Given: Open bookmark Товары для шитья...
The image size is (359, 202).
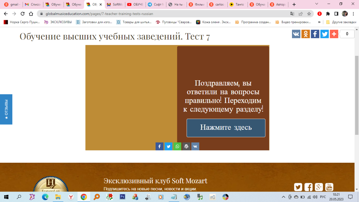Looking at the screenshot, I should click(x=134, y=22).
